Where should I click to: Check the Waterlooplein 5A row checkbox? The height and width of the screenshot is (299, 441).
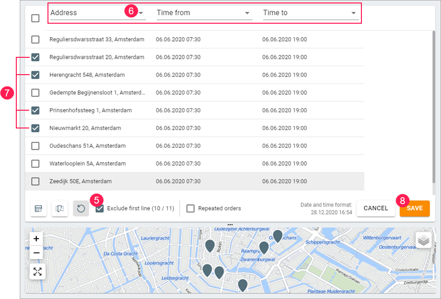click(36, 164)
